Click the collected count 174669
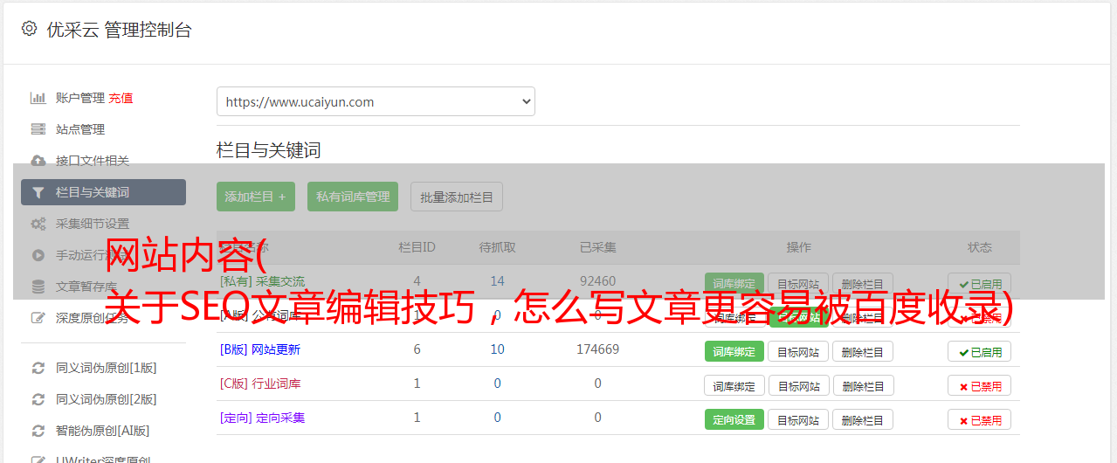The width and height of the screenshot is (1117, 463). pyautogui.click(x=598, y=349)
